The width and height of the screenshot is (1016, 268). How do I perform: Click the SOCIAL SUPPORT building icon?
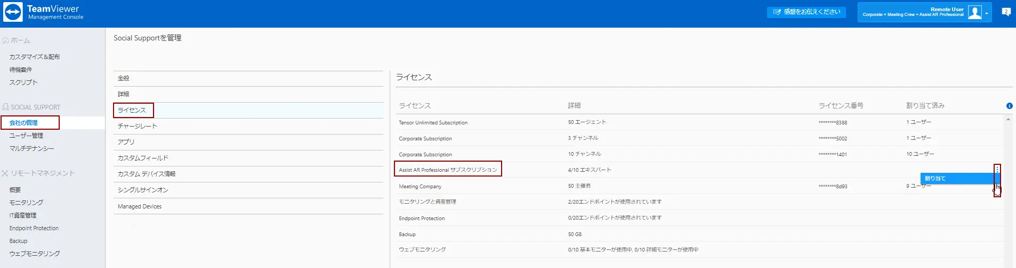[5, 107]
